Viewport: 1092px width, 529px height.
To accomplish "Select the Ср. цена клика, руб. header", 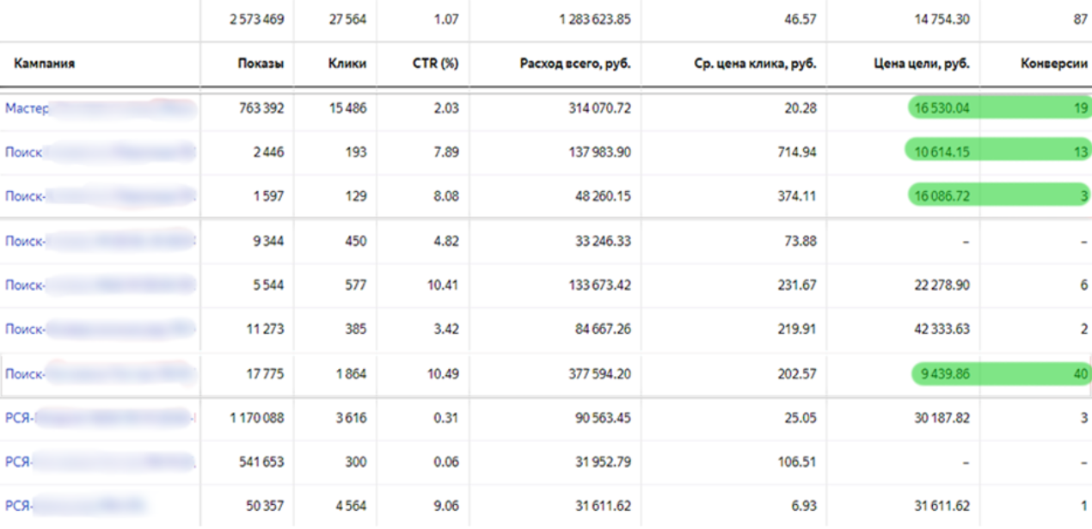I will 755,64.
